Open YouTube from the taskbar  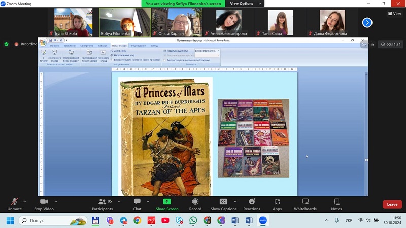pyautogui.click(x=165, y=220)
